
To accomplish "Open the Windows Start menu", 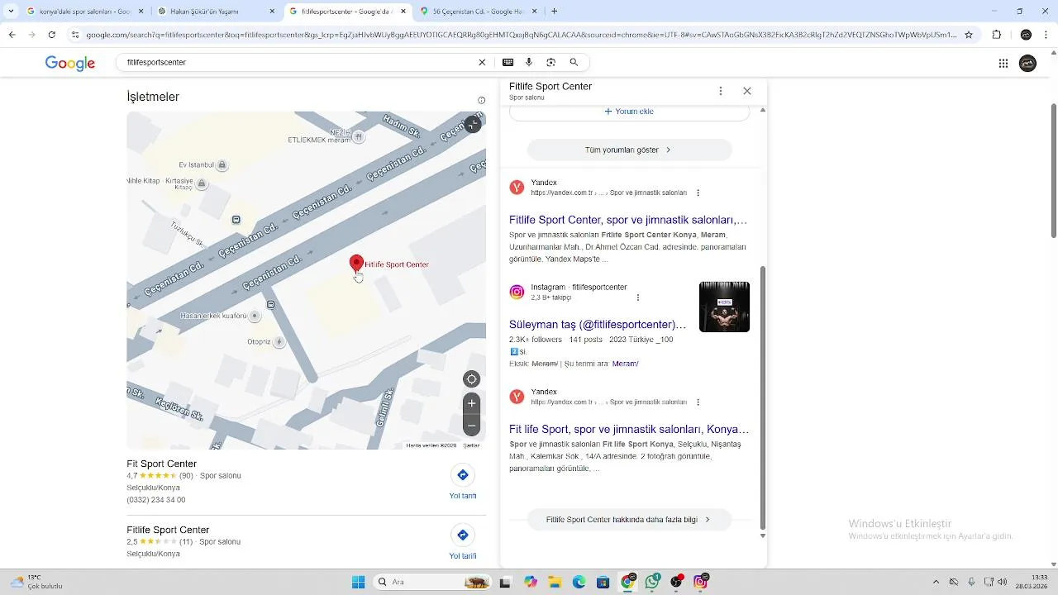I will coord(358,582).
